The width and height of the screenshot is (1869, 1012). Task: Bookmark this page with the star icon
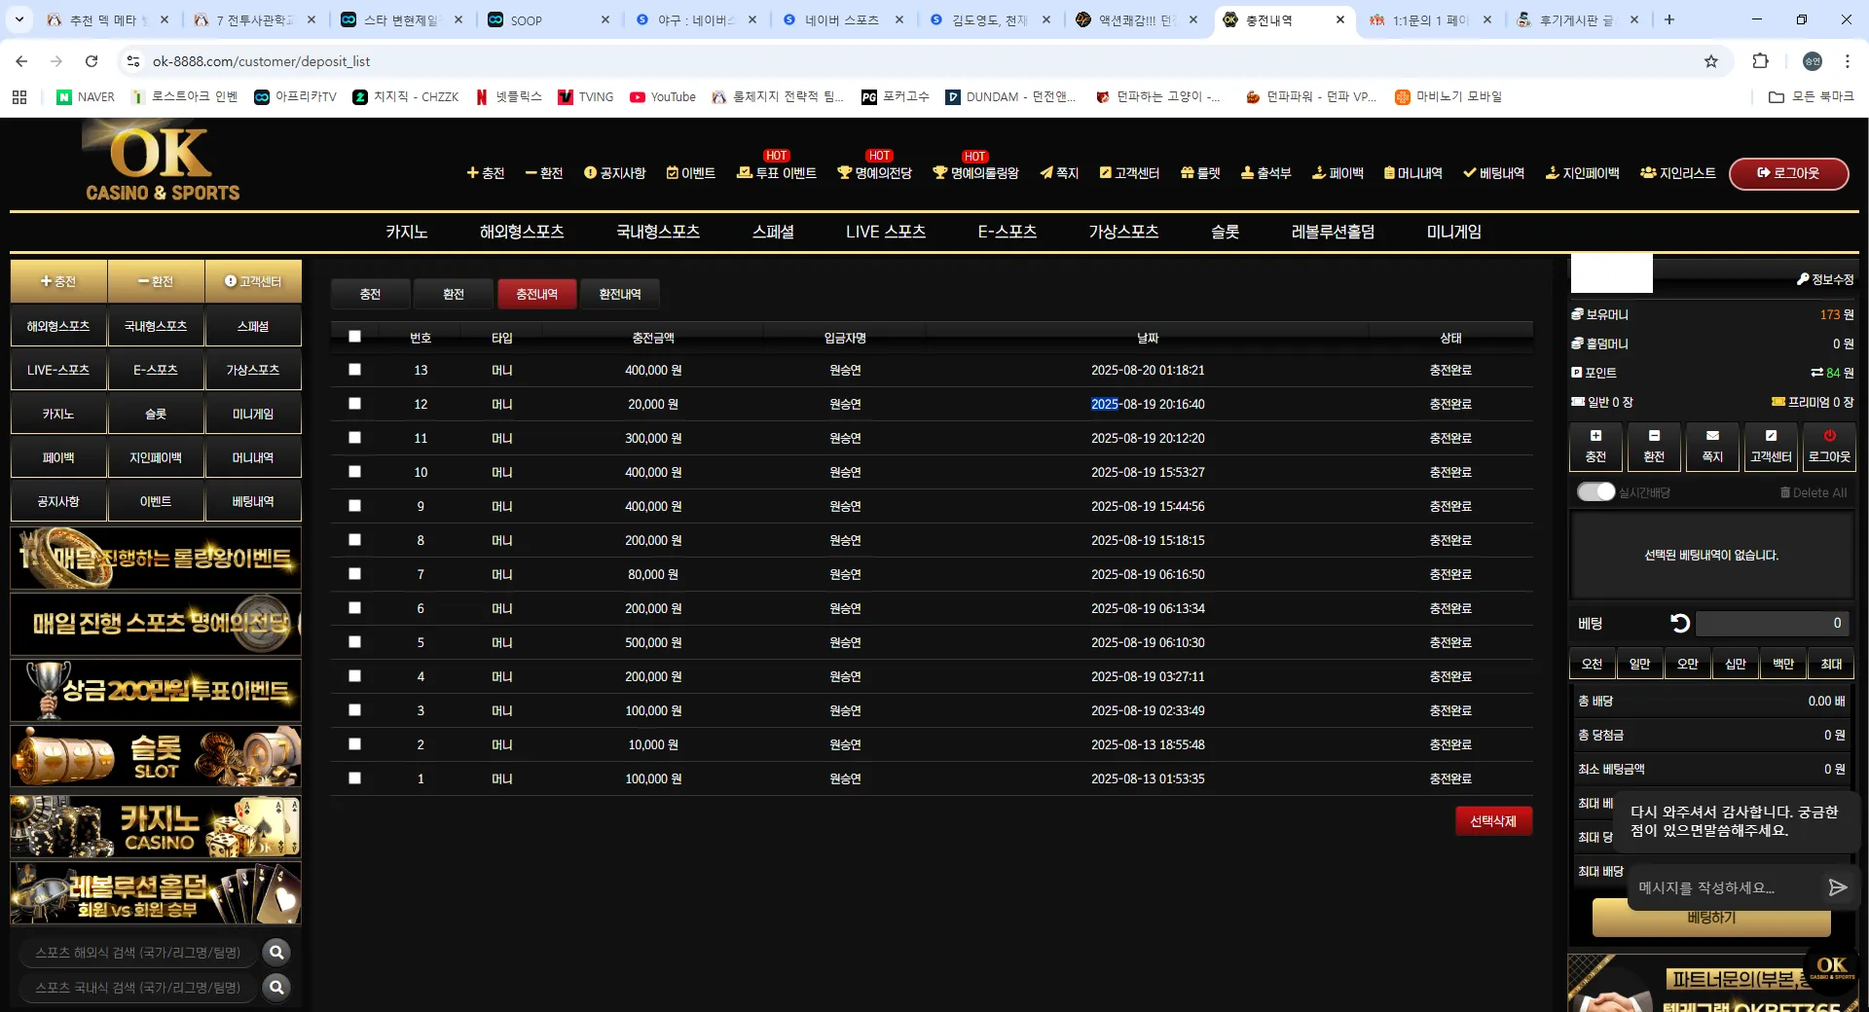pos(1711,61)
